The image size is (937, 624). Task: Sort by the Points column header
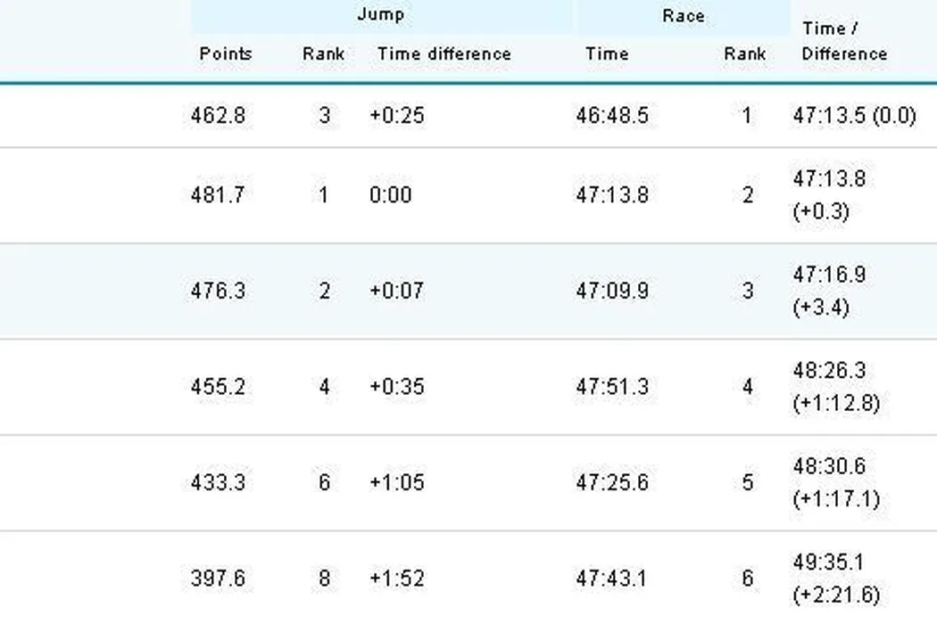pos(225,53)
